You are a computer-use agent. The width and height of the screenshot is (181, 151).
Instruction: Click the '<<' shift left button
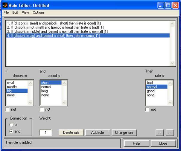160,133
